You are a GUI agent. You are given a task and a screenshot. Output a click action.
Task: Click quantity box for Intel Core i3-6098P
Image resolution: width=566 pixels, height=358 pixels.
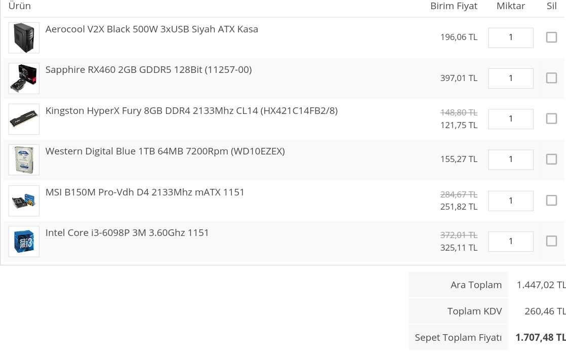510,241
